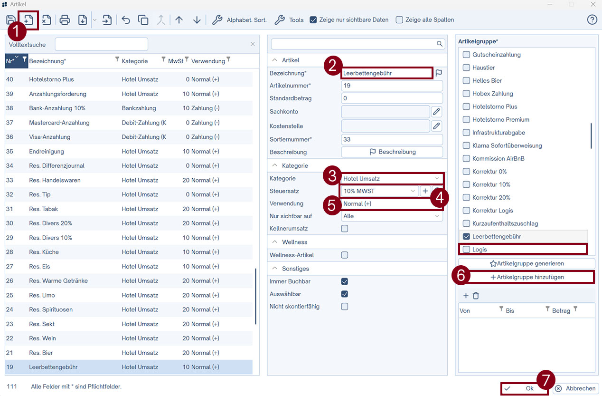
Task: Open the Kategorie dropdown 'Hotel Umsatz'
Action: pos(392,179)
